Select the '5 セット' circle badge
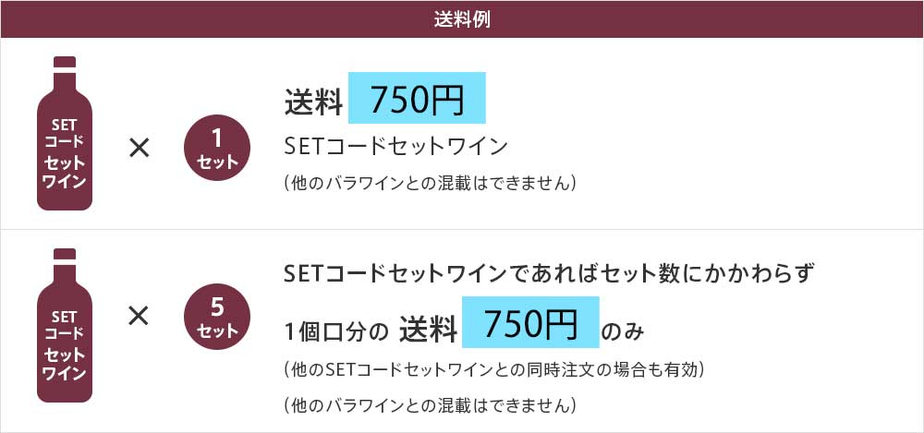This screenshot has width=924, height=433. pyautogui.click(x=217, y=317)
